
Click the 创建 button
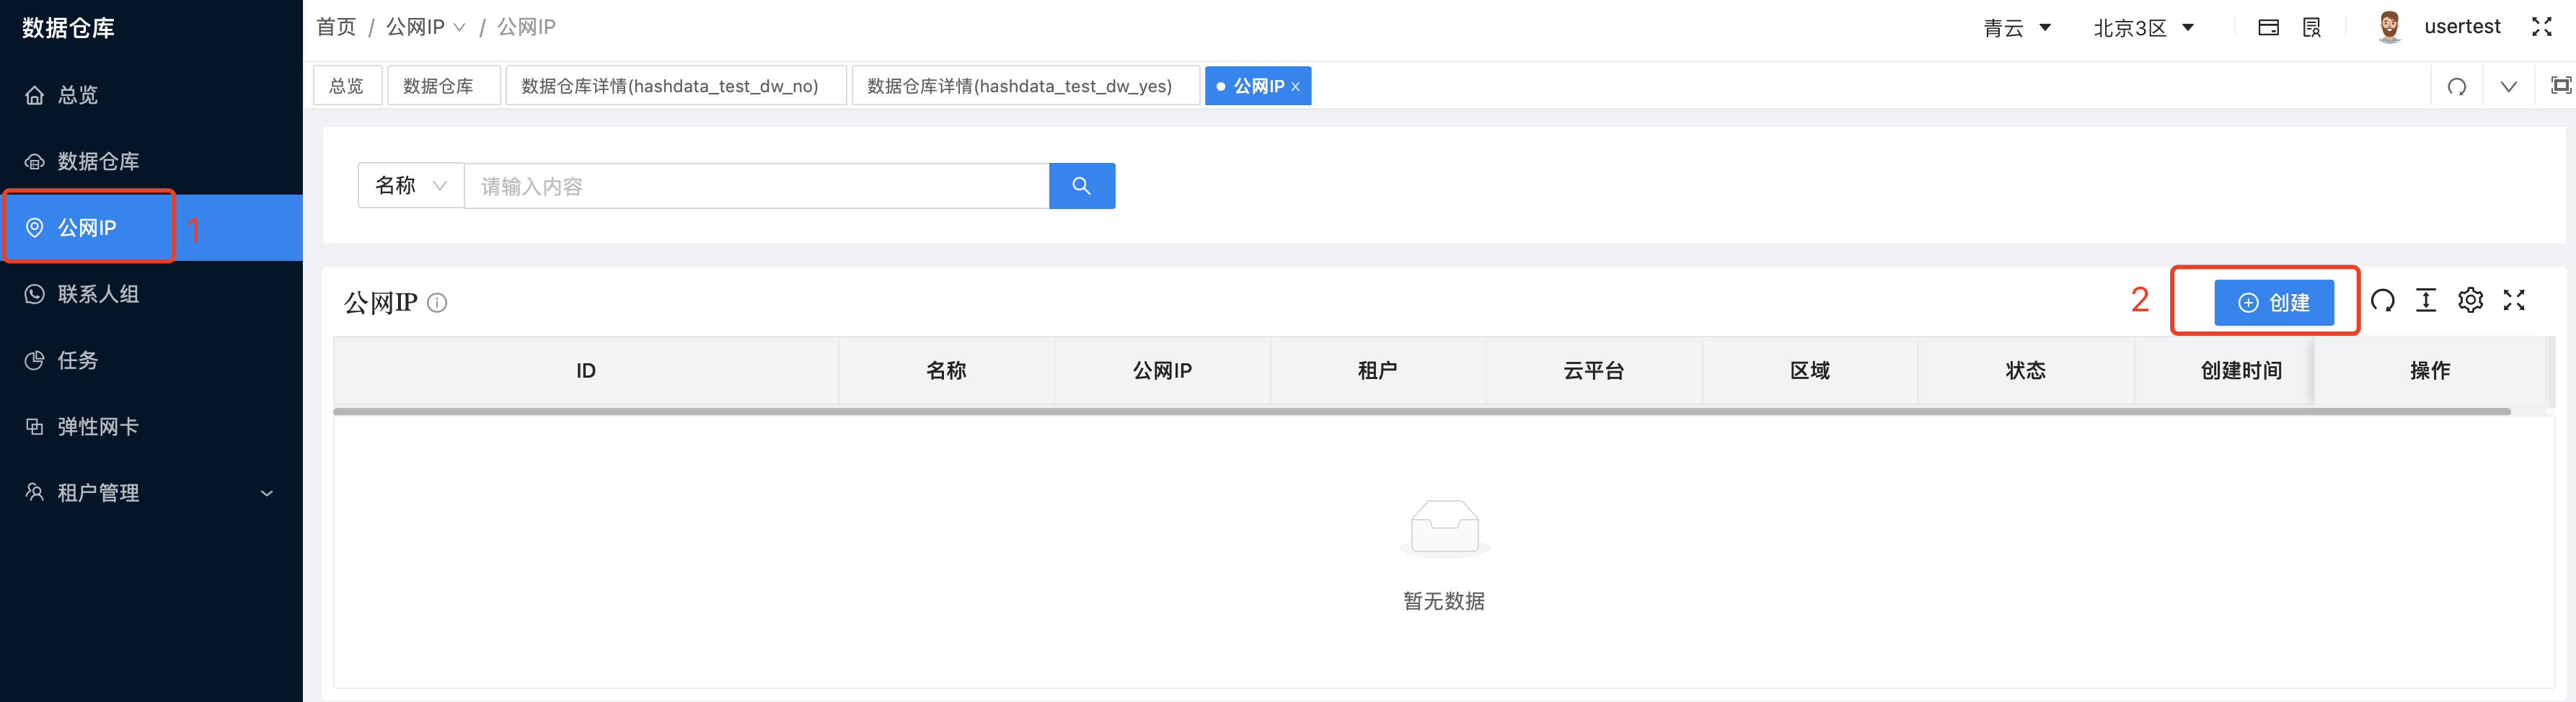pyautogui.click(x=2276, y=302)
